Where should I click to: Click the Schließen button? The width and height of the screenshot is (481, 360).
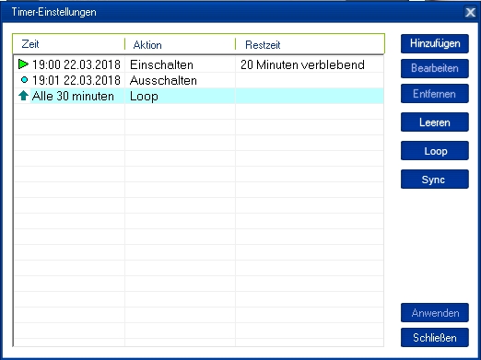click(435, 338)
